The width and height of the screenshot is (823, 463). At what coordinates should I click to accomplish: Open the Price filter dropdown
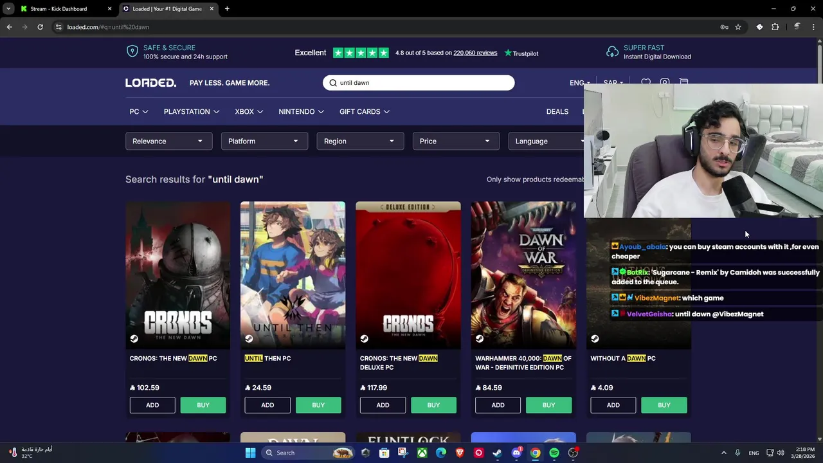(x=456, y=141)
